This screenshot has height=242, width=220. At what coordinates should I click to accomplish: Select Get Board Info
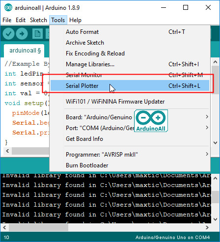(130, 139)
